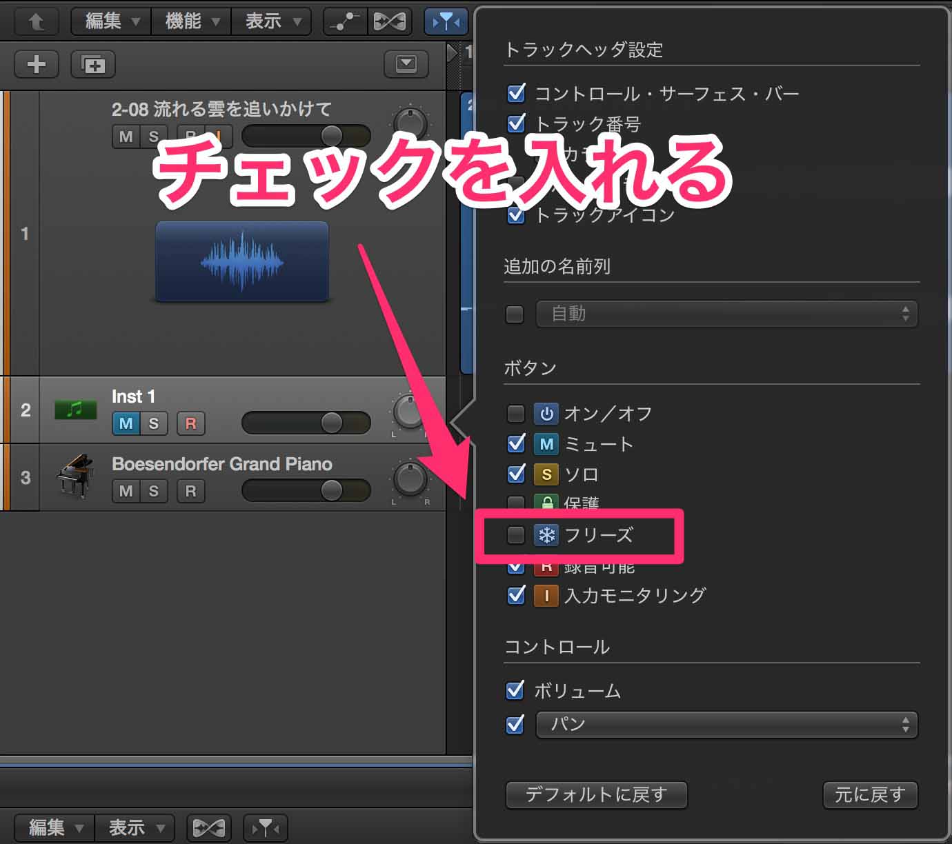Select track number 2 header
This screenshot has height=844, width=952.
click(26, 410)
